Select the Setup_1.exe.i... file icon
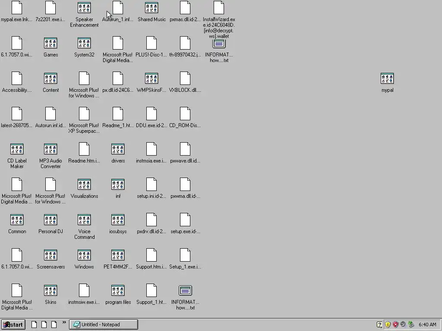Image resolution: width=442 pixels, height=331 pixels. 185,255
